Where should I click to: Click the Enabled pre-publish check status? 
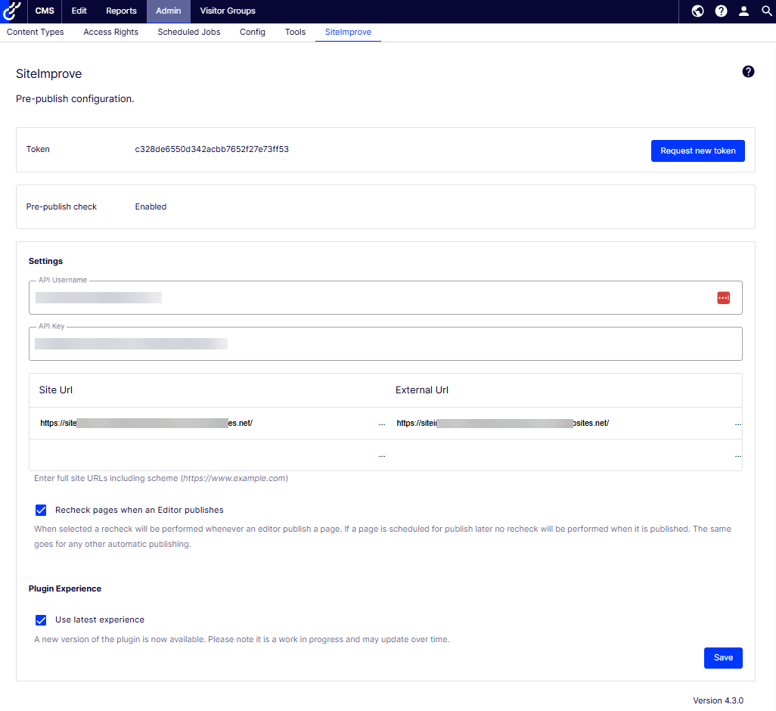pos(151,206)
